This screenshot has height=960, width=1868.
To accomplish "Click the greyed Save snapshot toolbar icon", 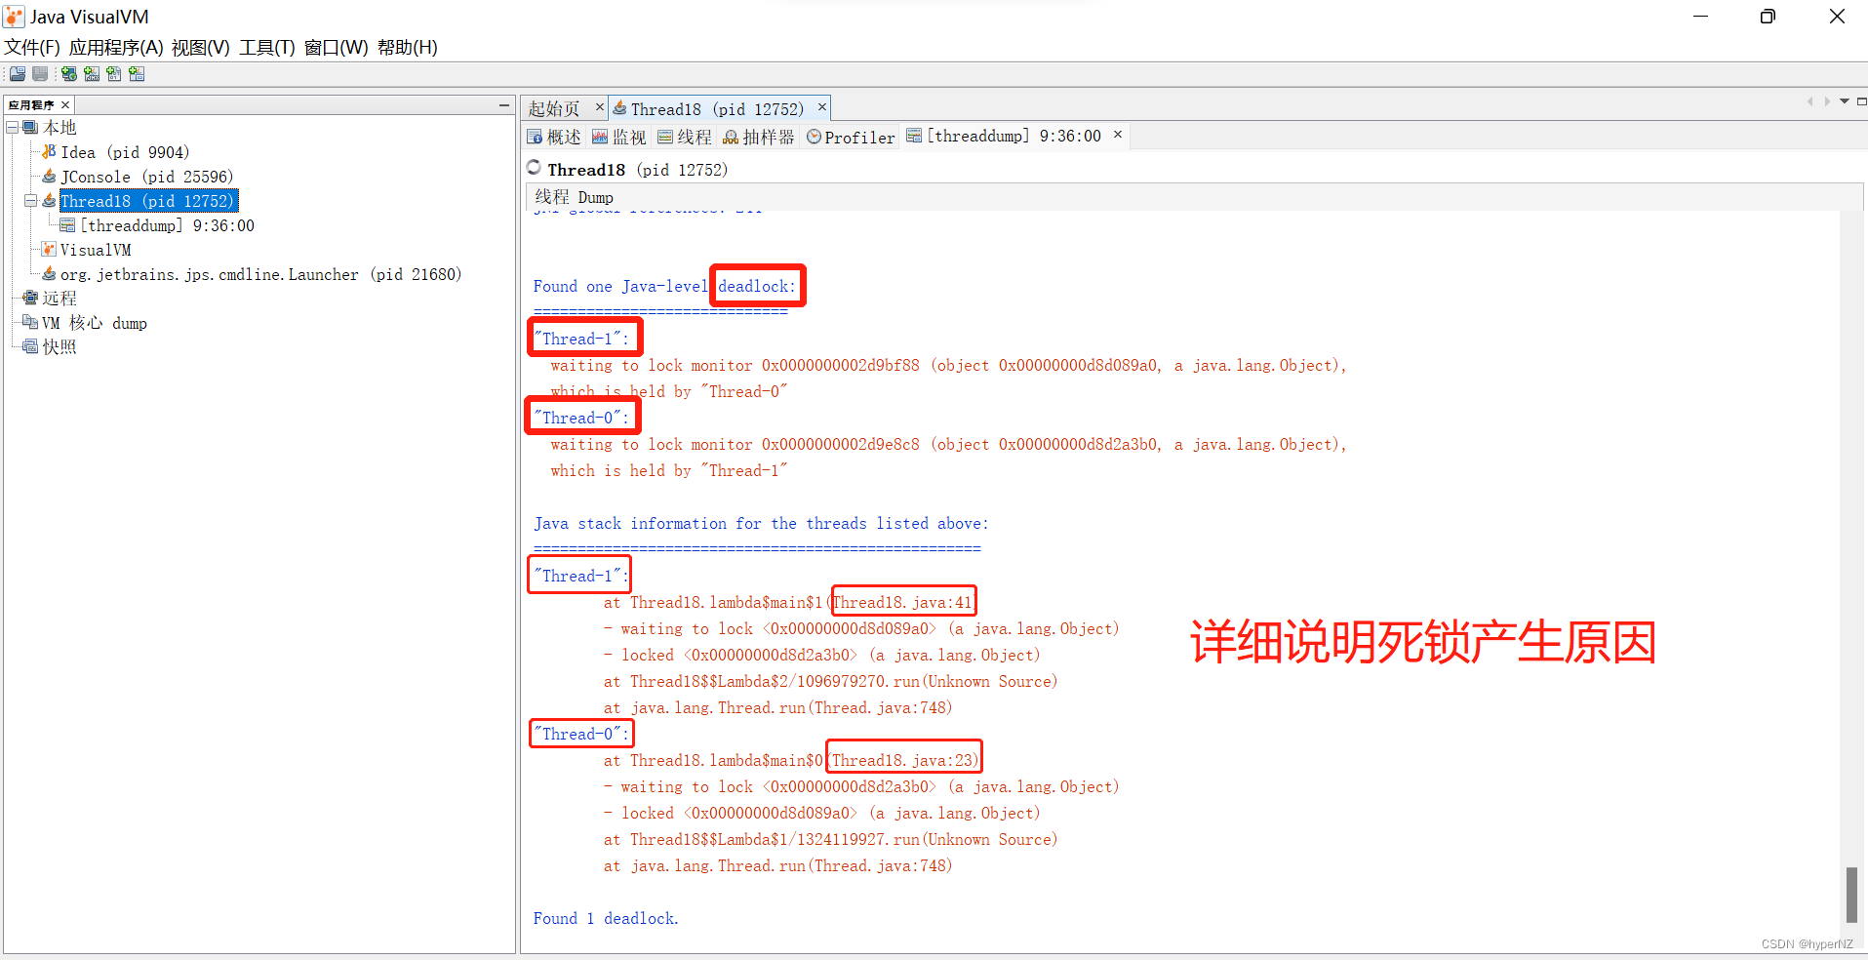I will click(x=40, y=74).
